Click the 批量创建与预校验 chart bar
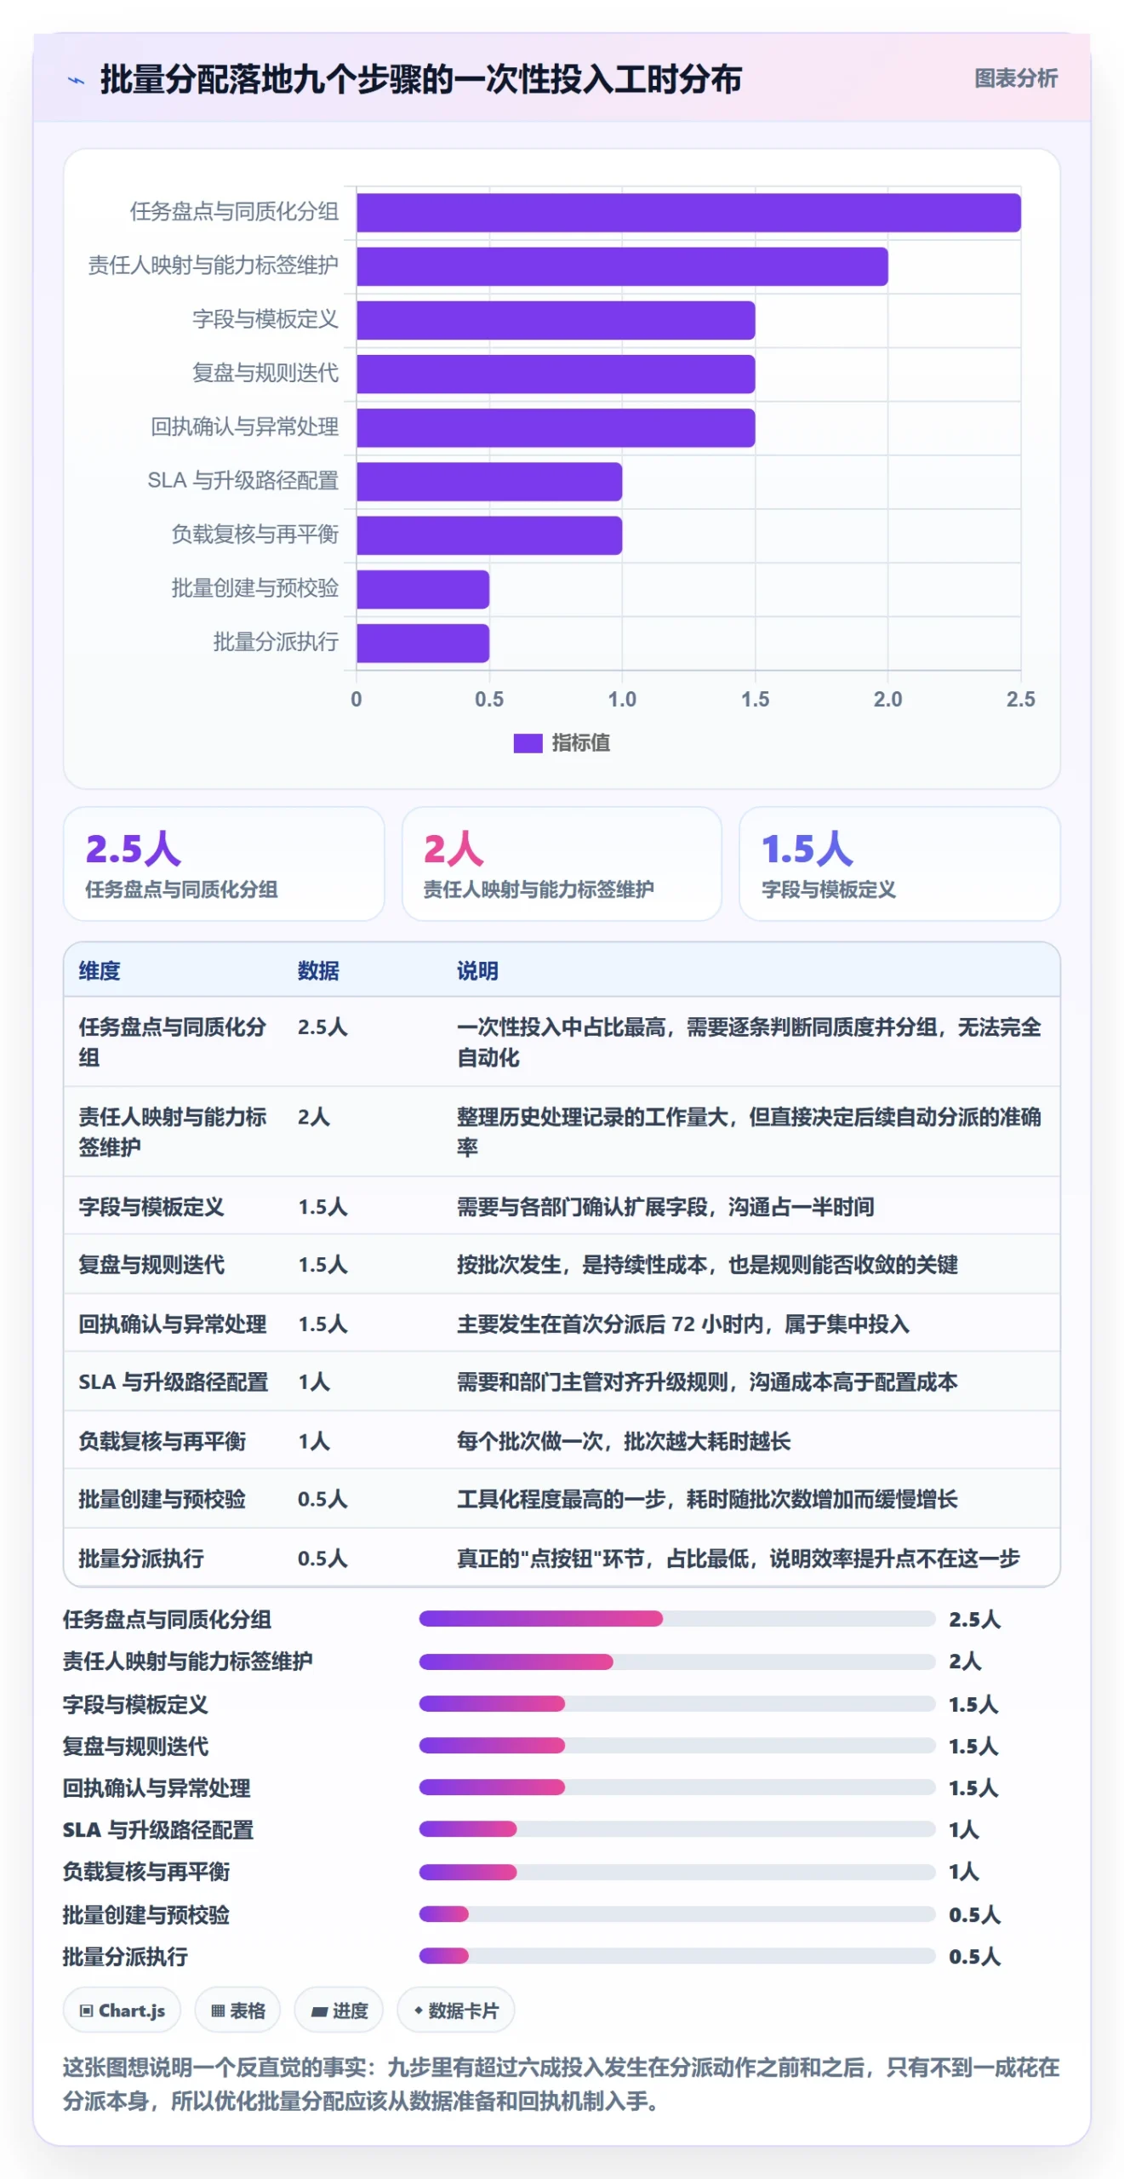 423,589
